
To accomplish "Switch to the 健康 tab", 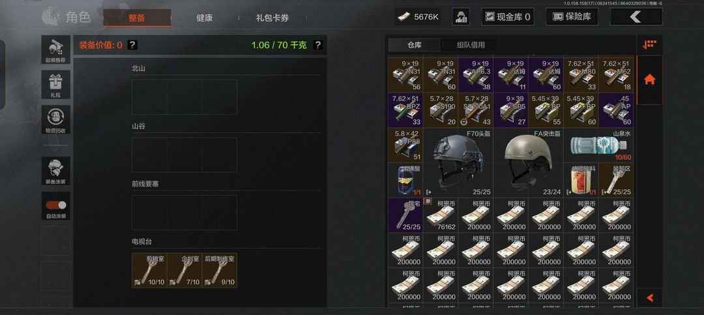I will tap(204, 18).
